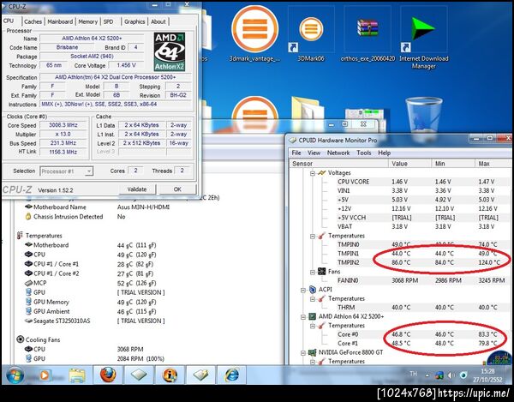Click the Motherboard Name Asus M3N-H/HDMI value
Image resolution: width=514 pixels, height=402 pixels.
point(143,207)
